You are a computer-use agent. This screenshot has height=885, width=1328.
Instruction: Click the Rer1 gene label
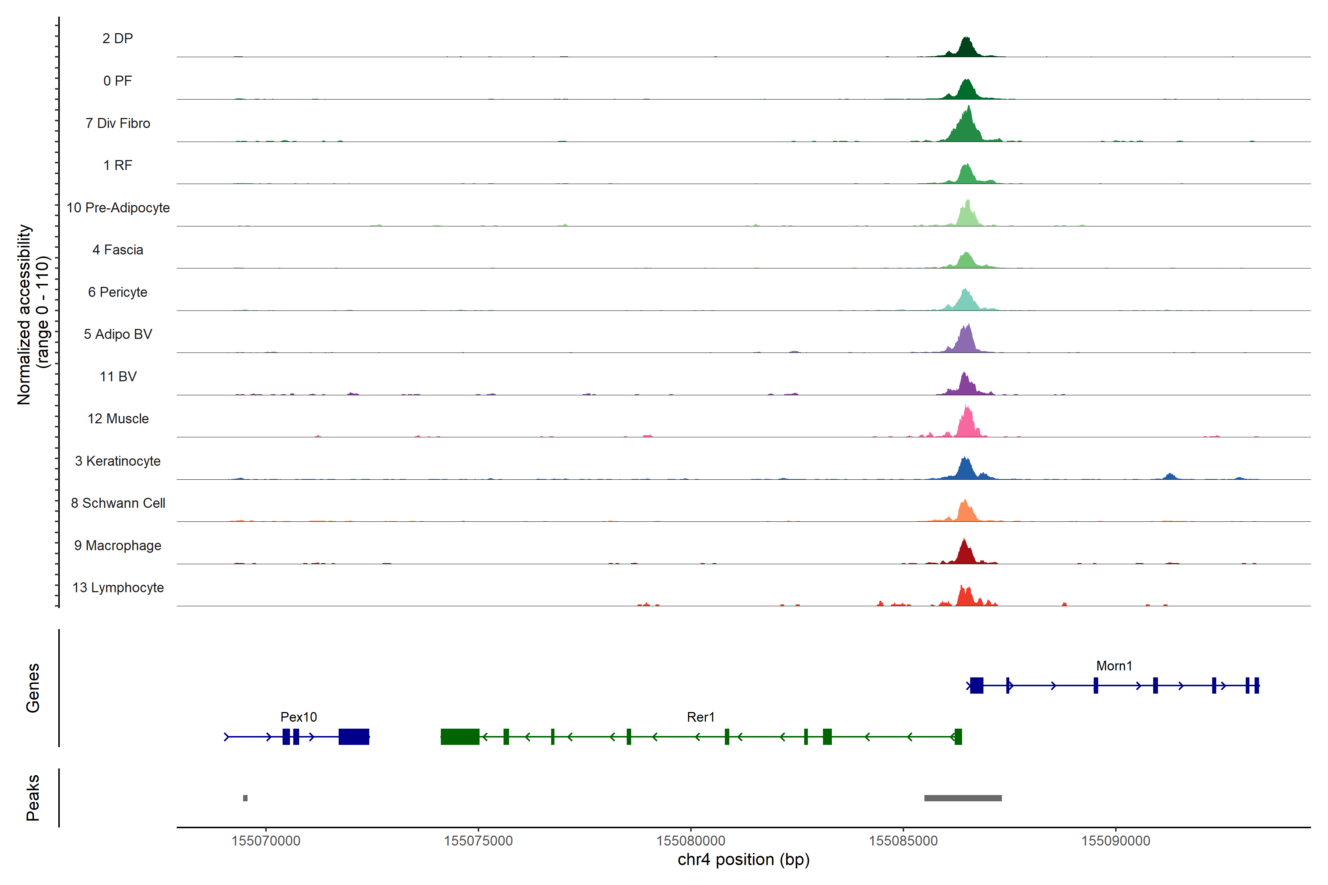[701, 717]
